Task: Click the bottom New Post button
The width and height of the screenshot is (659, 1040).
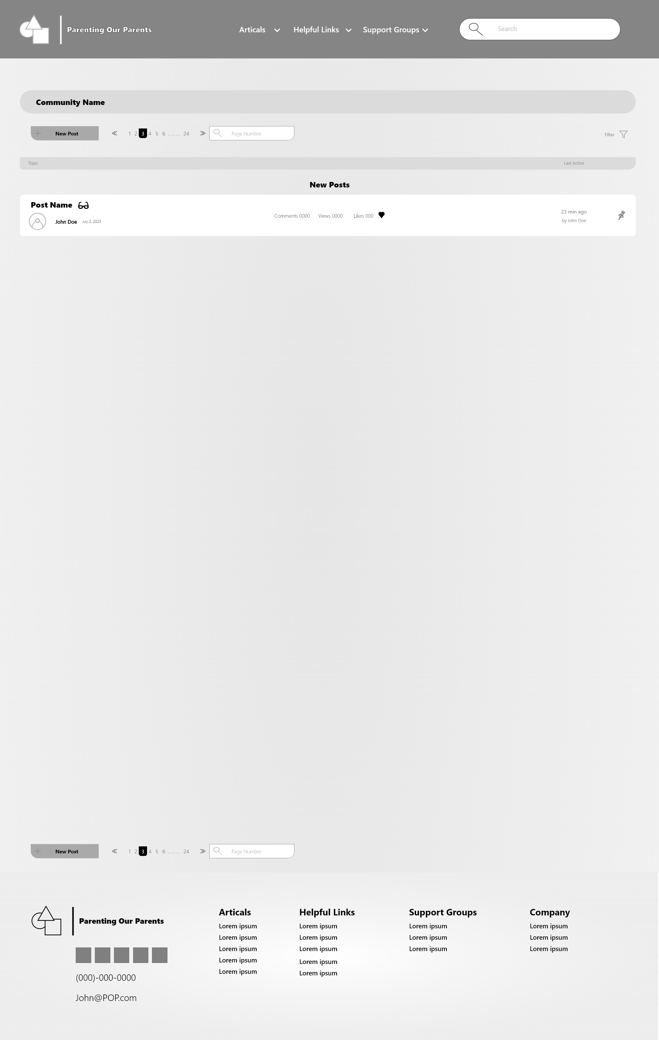Action: [x=65, y=851]
